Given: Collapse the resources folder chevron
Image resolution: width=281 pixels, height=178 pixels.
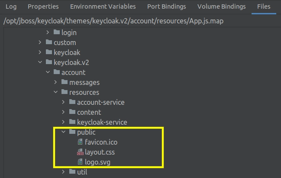Looking at the screenshot, I should click(x=56, y=92).
